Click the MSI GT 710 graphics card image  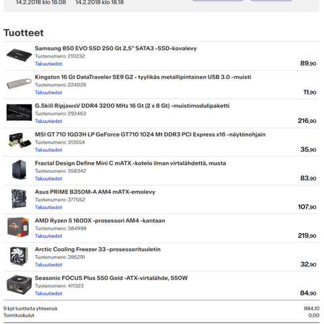[x=20, y=140]
